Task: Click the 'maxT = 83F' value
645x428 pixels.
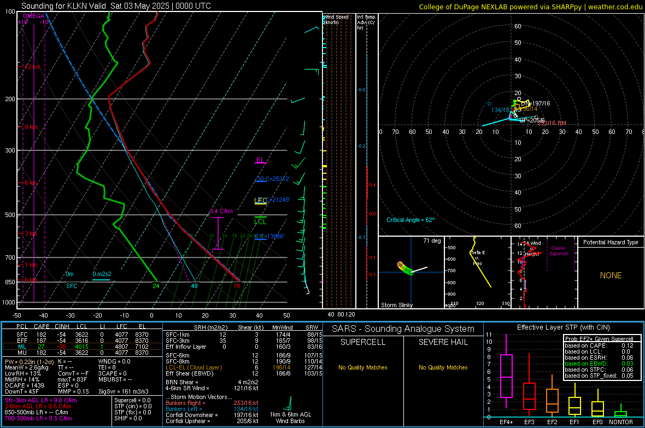Action: pos(72,379)
